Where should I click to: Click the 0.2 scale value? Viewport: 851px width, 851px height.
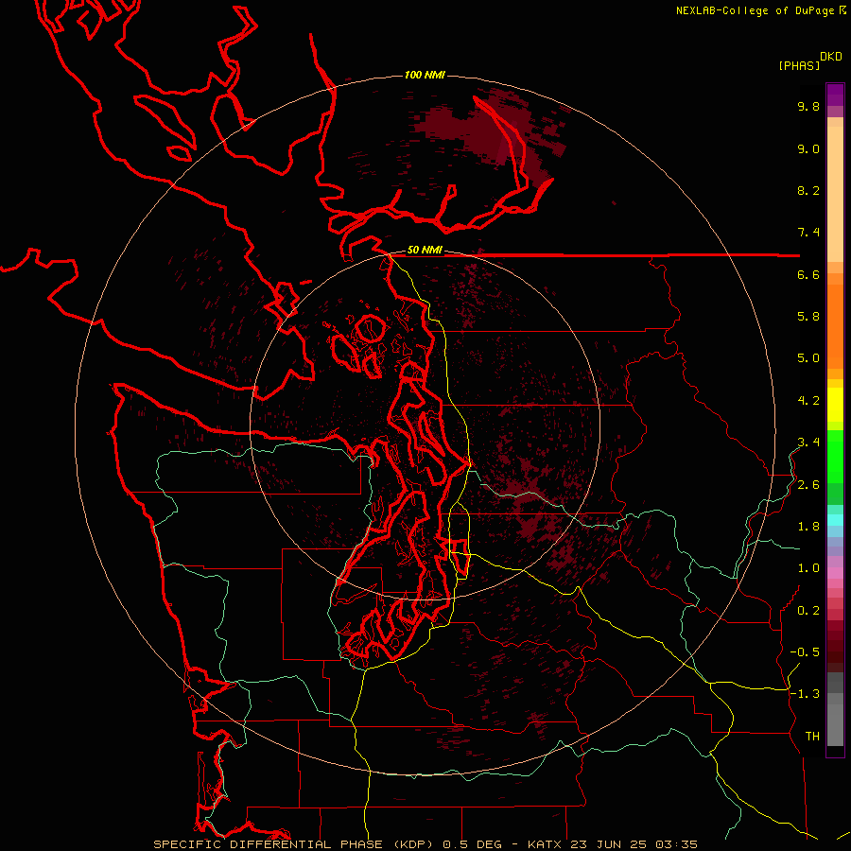pos(808,611)
